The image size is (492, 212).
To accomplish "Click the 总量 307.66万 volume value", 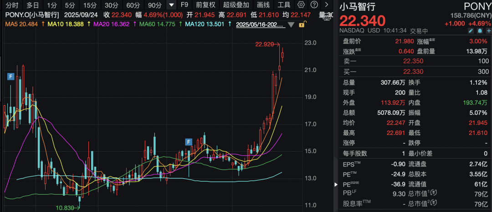I will [393, 83].
